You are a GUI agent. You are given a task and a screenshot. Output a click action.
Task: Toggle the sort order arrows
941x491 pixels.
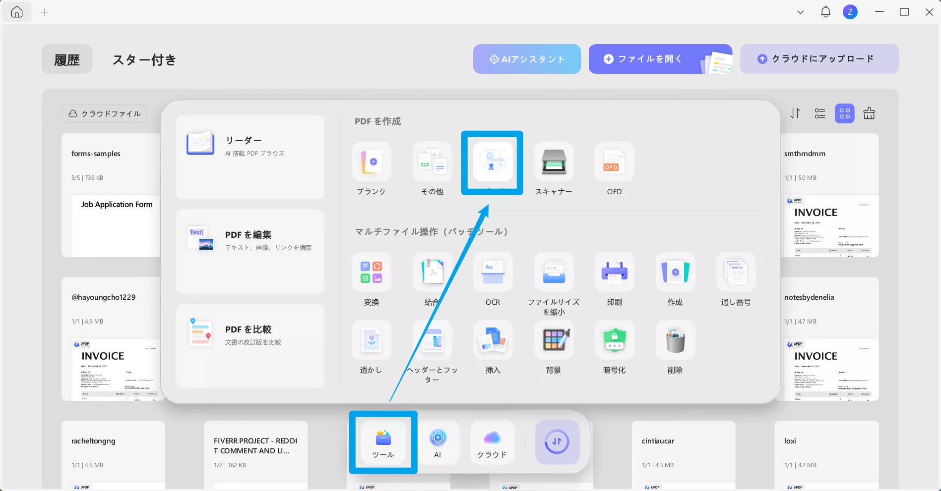click(795, 113)
